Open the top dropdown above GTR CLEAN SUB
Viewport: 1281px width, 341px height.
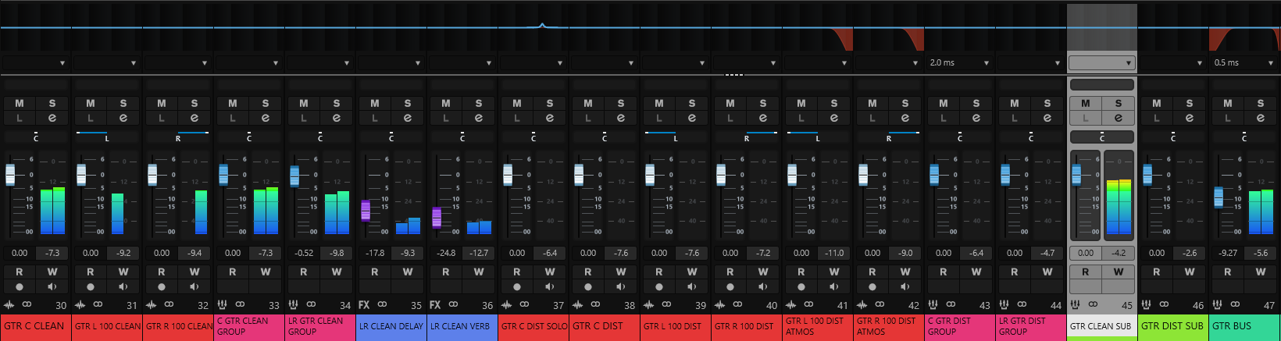pyautogui.click(x=1102, y=62)
